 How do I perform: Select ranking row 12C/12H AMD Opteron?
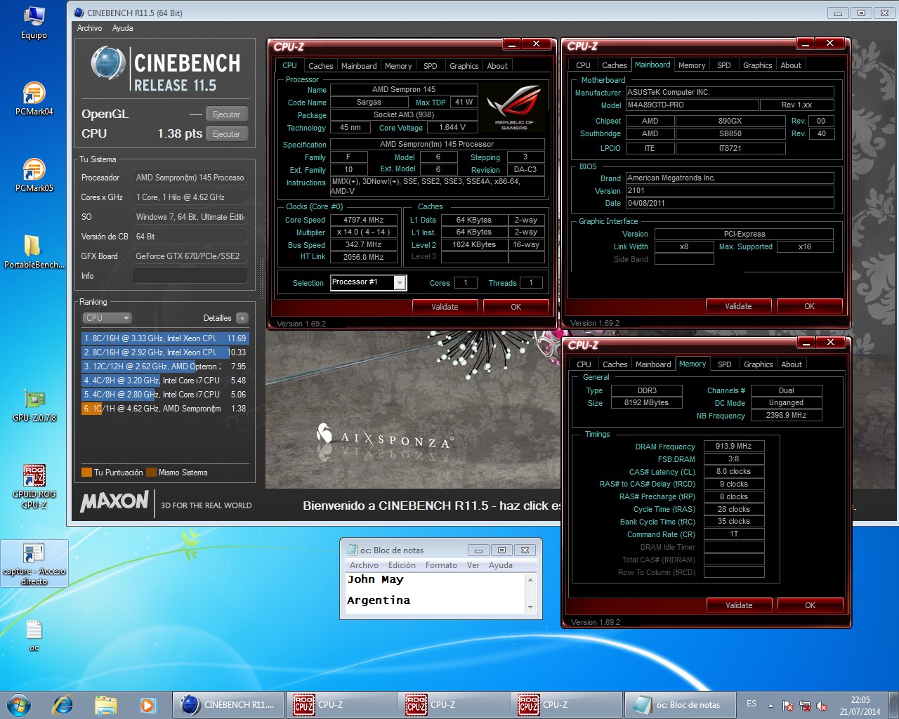pyautogui.click(x=165, y=367)
